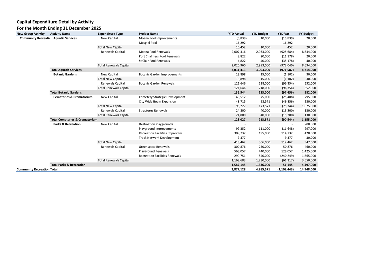370x262 pixels.
Task: Click the report title Capital Expenditure Detail by Activity
Action: pyautogui.click(x=55, y=22)
